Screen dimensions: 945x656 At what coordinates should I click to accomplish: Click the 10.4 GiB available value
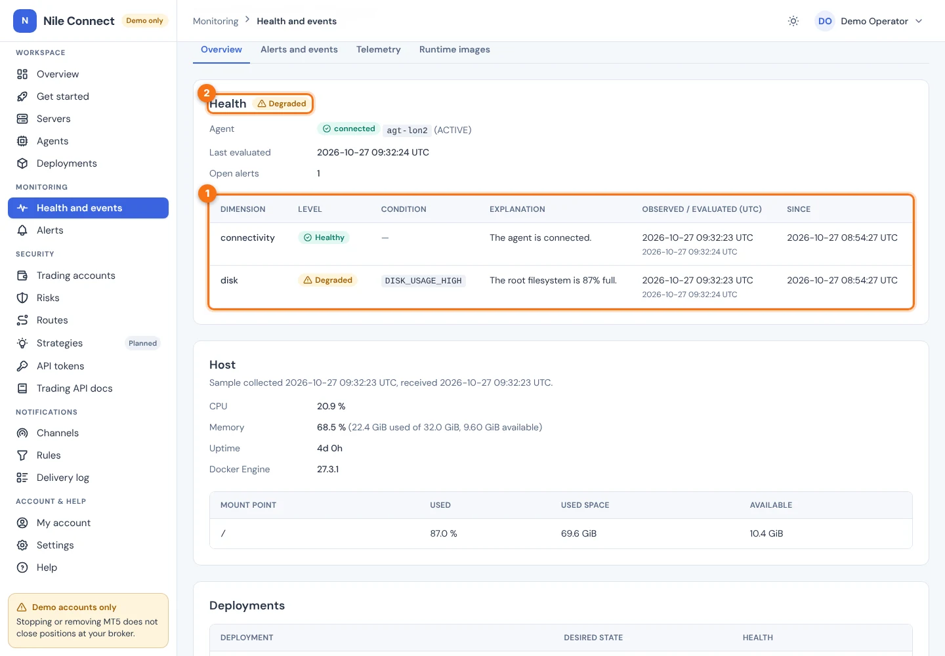[x=766, y=533]
